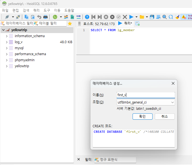Confirm database creation with 확인
192x165 pixels.
click(142, 116)
